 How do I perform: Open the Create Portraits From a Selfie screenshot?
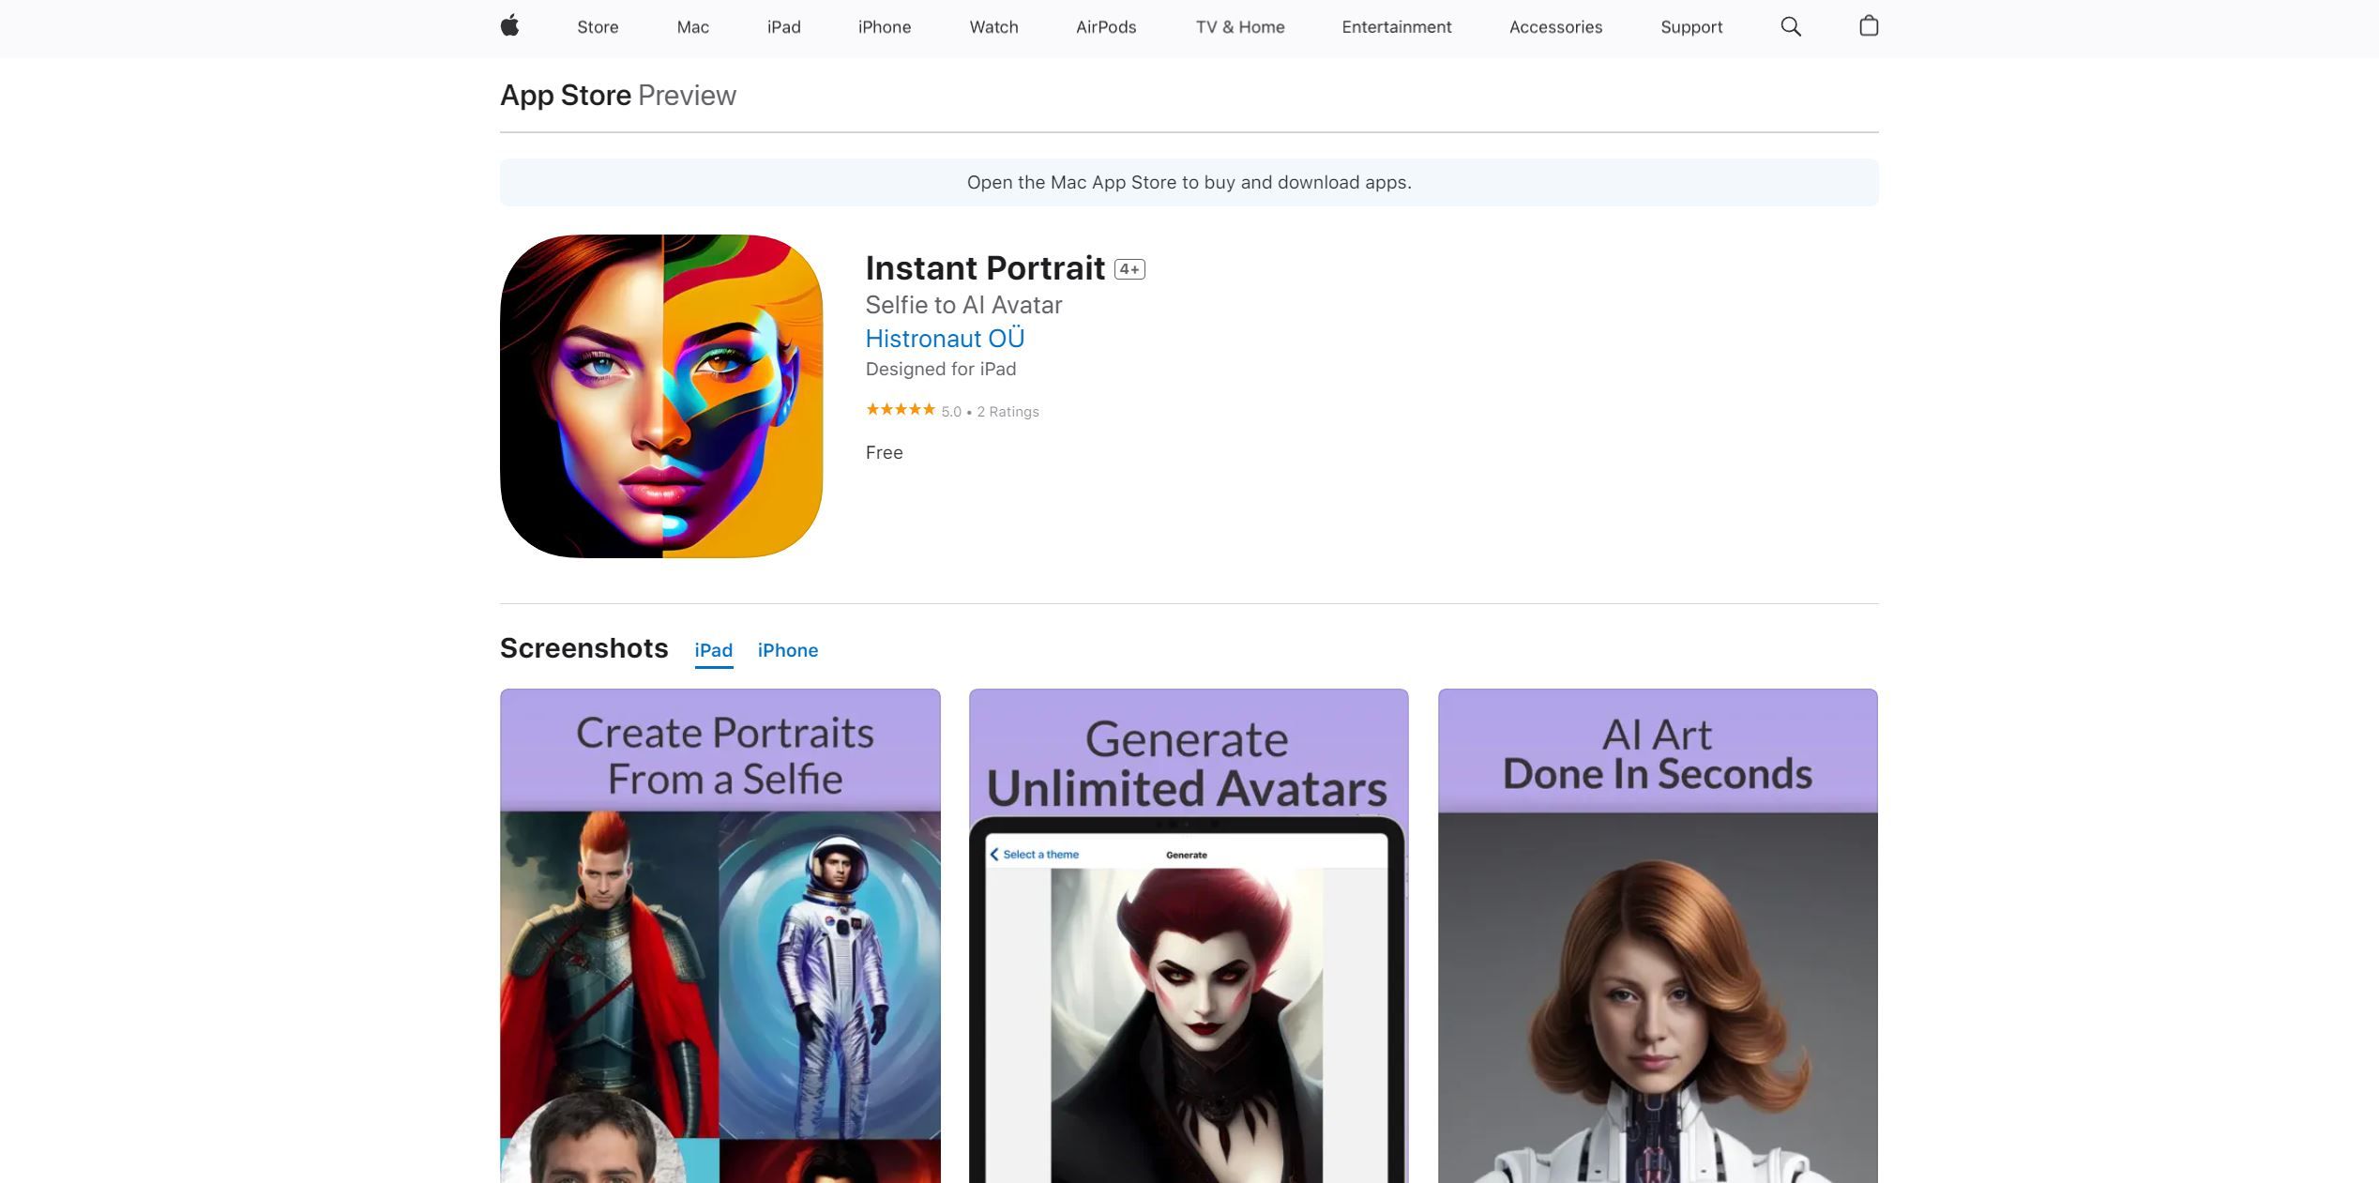(x=720, y=938)
